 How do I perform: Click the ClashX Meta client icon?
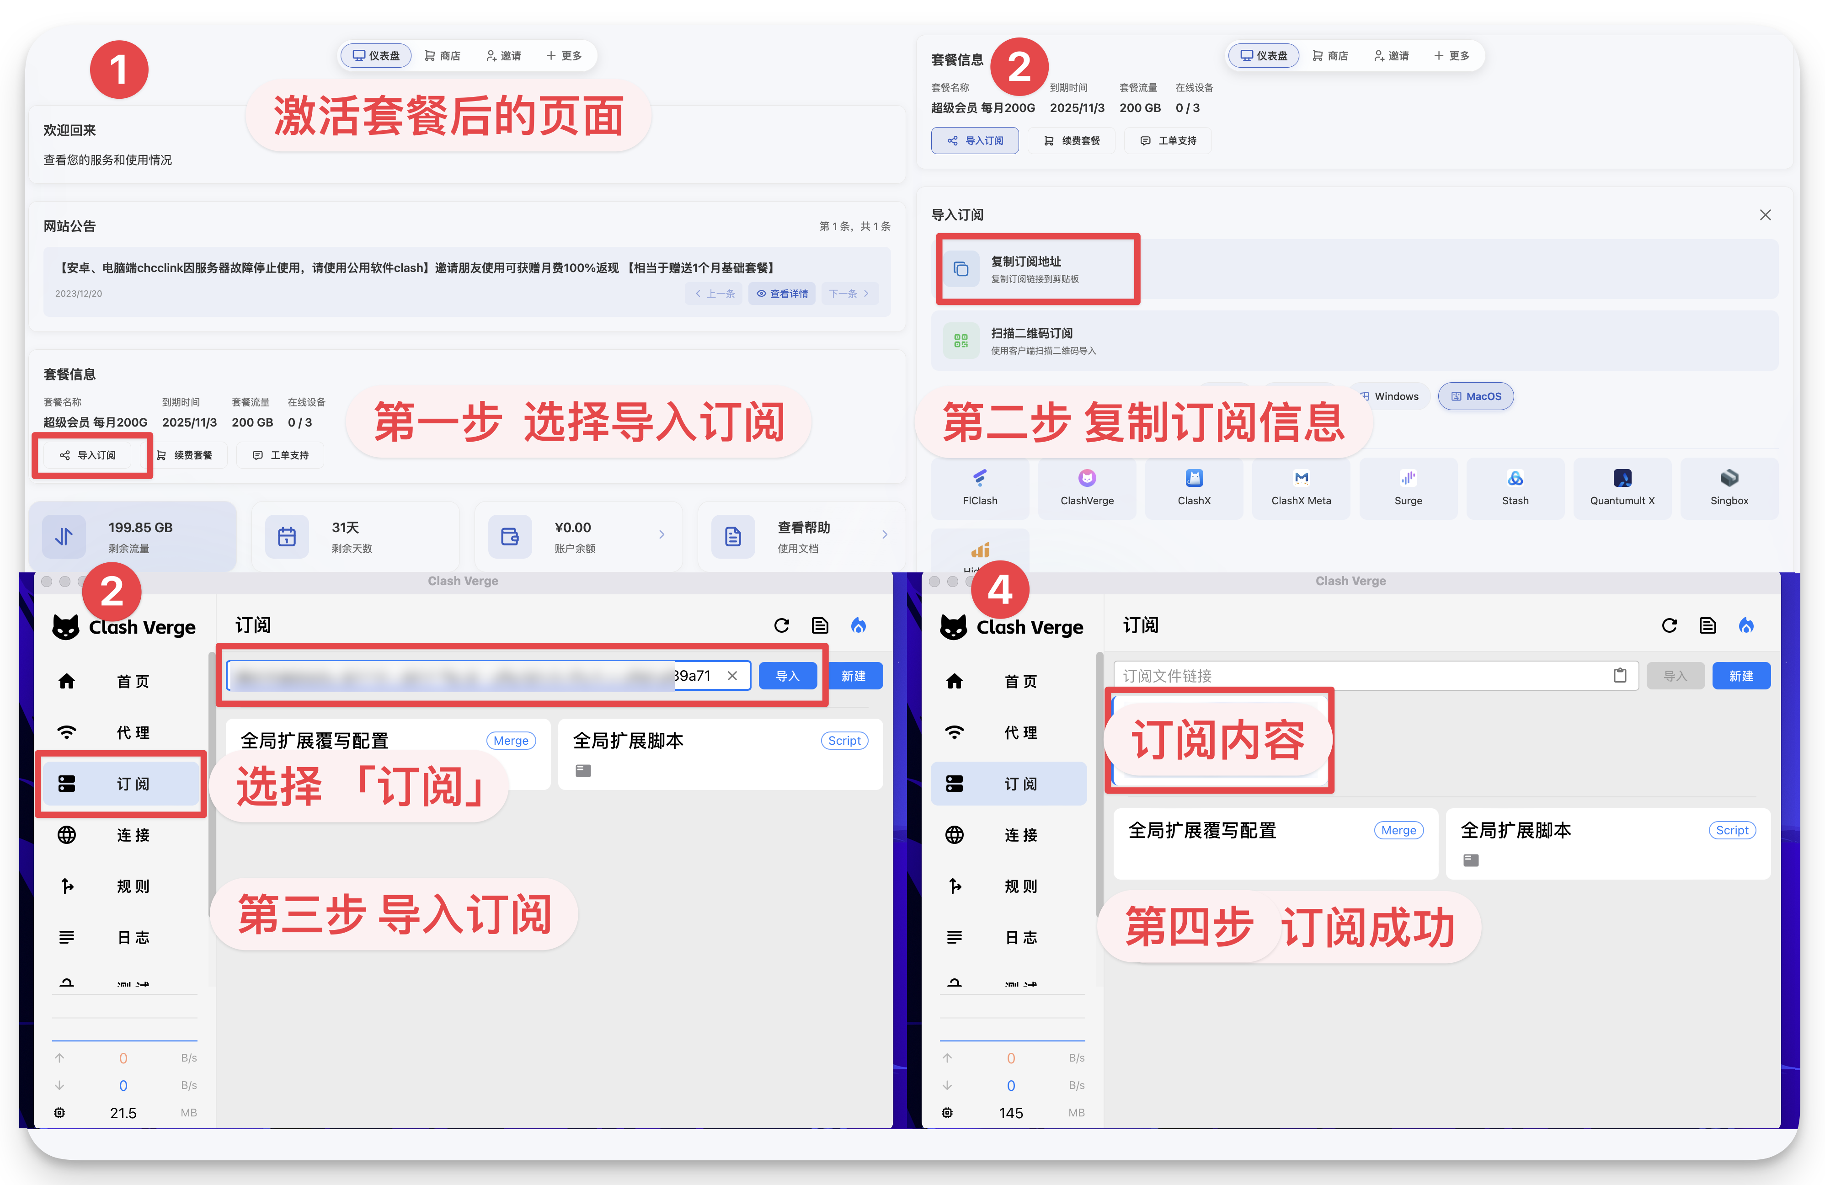coord(1301,479)
